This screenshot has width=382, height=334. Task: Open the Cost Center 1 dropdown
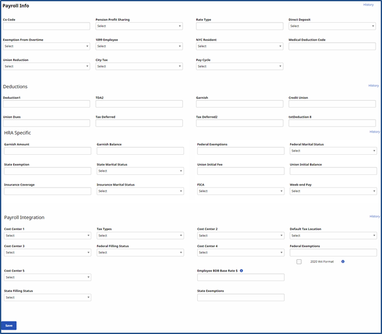[x=47, y=235]
